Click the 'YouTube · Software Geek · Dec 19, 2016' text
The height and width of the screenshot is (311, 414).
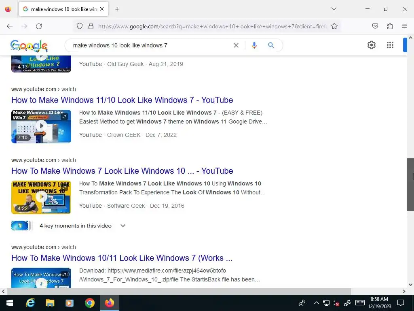tap(132, 206)
